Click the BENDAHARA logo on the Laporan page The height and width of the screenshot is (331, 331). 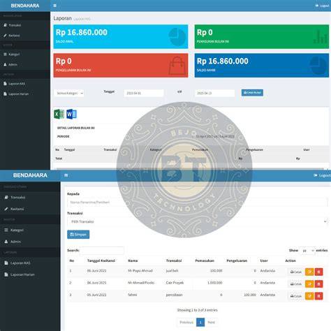point(25,6)
